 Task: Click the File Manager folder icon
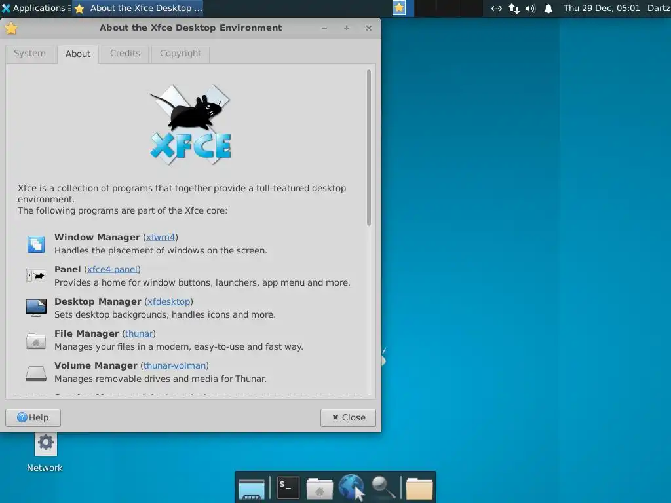36,341
